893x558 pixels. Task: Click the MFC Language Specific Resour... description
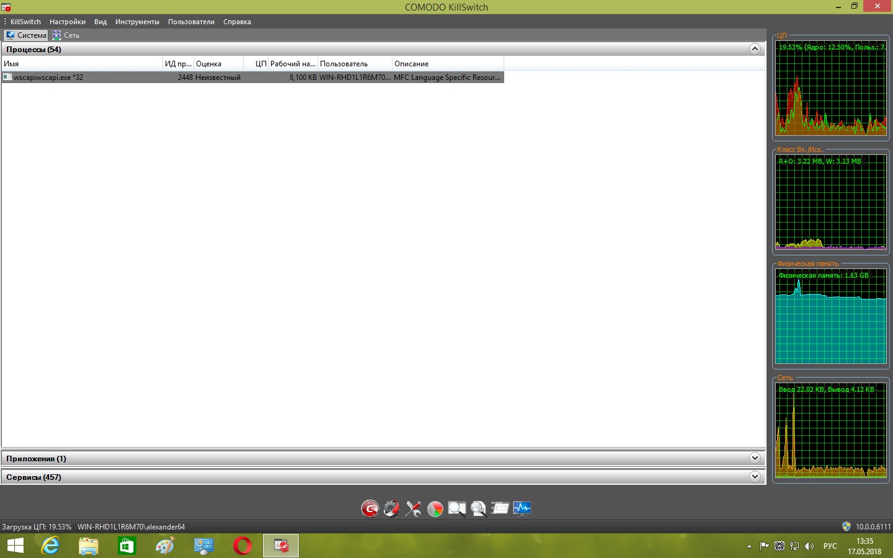coord(447,77)
